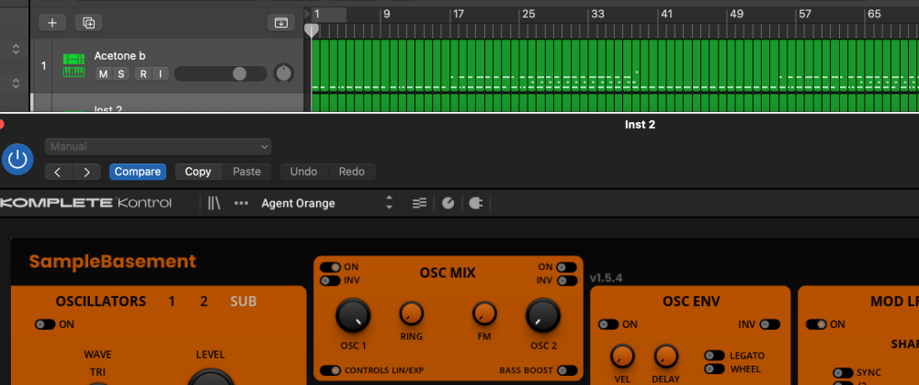Toggle CONTROLS LIN/EXP switch
This screenshot has height=385, width=919.
click(x=331, y=370)
